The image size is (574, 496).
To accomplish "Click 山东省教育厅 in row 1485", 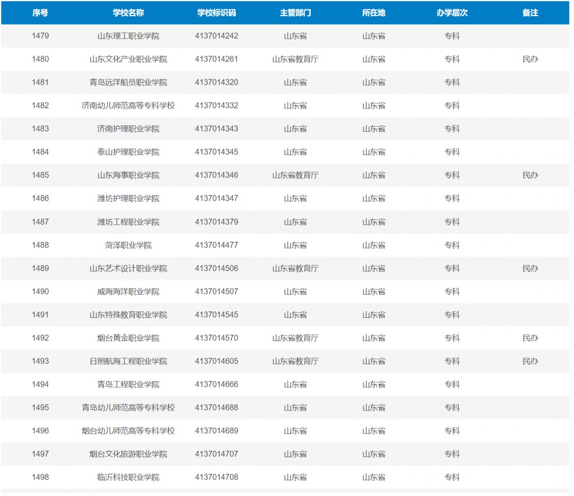I will tap(296, 175).
